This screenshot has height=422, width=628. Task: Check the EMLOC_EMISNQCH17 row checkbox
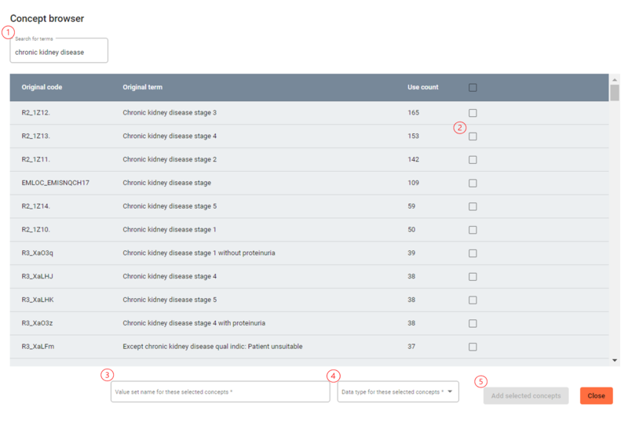(x=473, y=183)
